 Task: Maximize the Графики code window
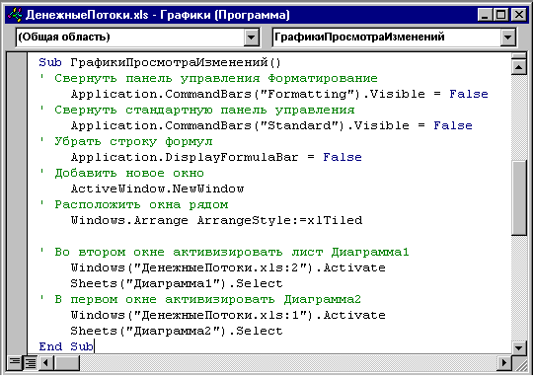[x=501, y=15]
